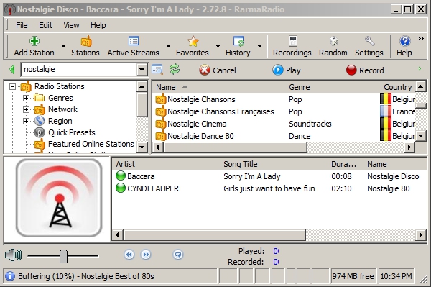Click the 974 MB free status entry
The height and width of the screenshot is (287, 431).
[x=353, y=276]
